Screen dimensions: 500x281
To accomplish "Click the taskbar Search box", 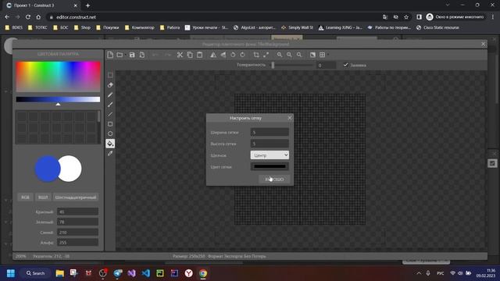I will coord(35,273).
